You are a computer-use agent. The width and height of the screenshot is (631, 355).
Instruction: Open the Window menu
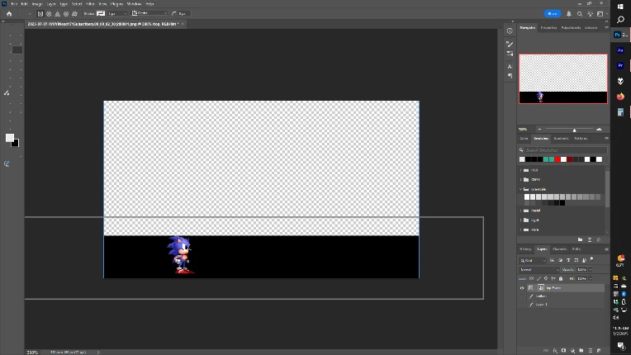(x=134, y=3)
